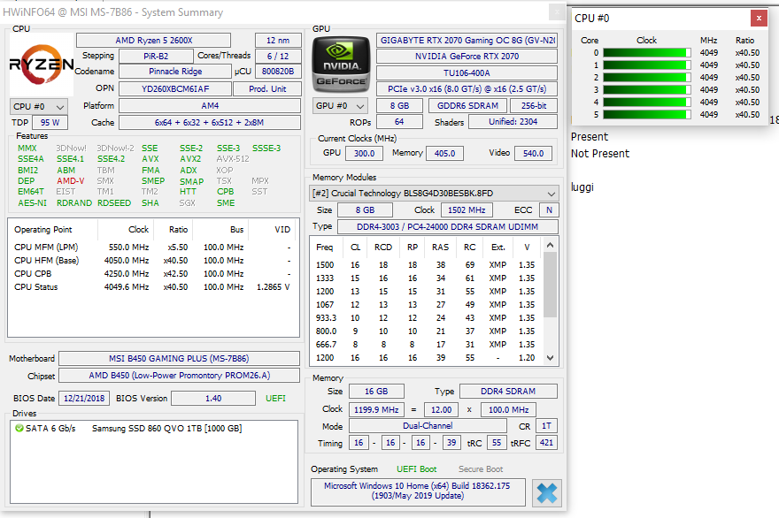Viewport: 779px width, 518px height.
Task: Click the 95 W TDP field
Action: [50, 123]
